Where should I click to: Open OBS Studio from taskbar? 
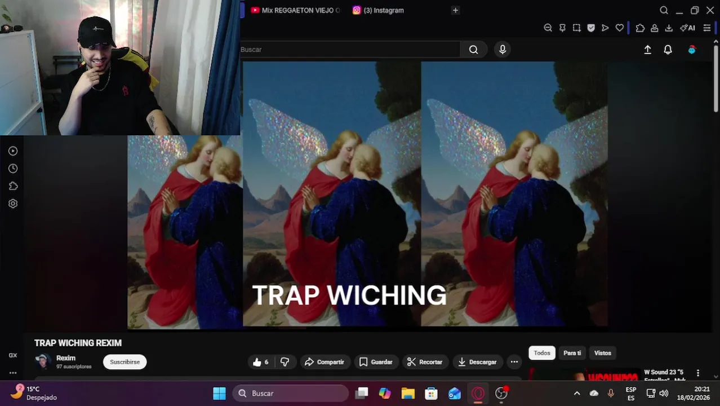(x=501, y=394)
